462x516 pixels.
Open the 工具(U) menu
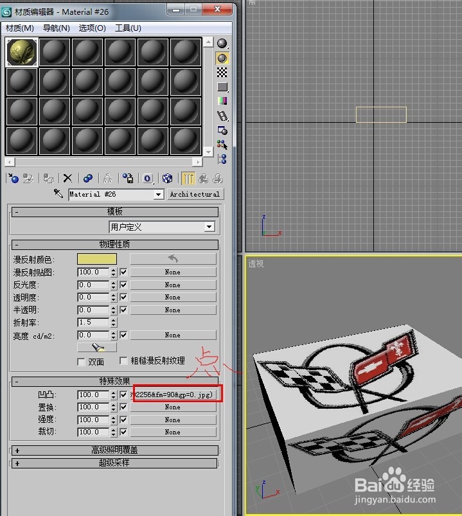tap(128, 28)
